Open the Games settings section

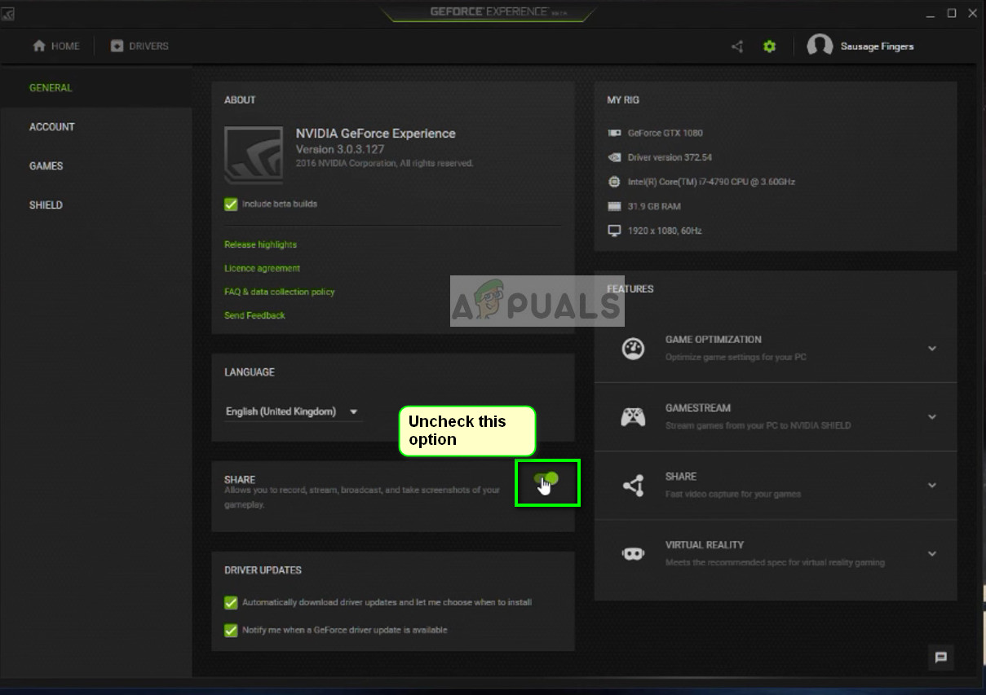(46, 166)
